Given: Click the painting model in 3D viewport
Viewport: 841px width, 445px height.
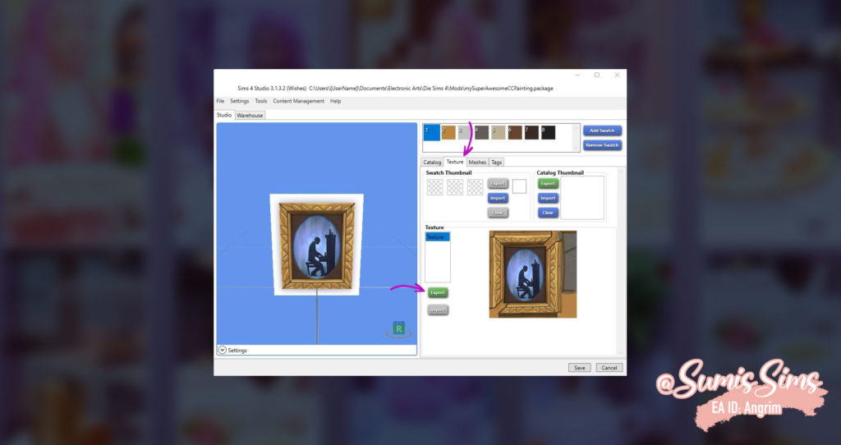Looking at the screenshot, I should 317,245.
